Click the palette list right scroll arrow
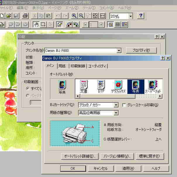Viewport: 177px width, 177px height. (160, 96)
